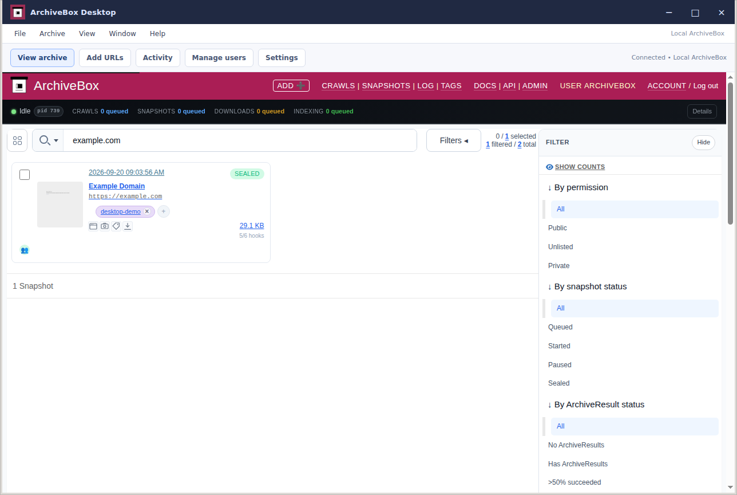Open the API link in header
Image resolution: width=737 pixels, height=495 pixels.
click(509, 85)
